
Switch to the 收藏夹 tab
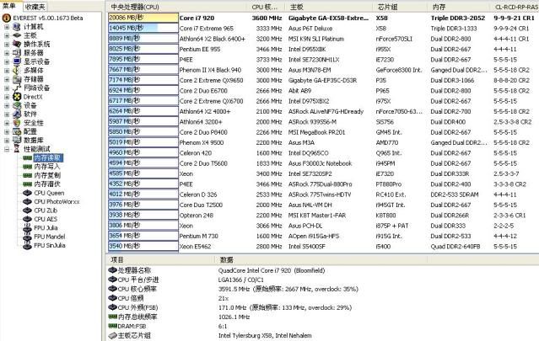pos(35,6)
